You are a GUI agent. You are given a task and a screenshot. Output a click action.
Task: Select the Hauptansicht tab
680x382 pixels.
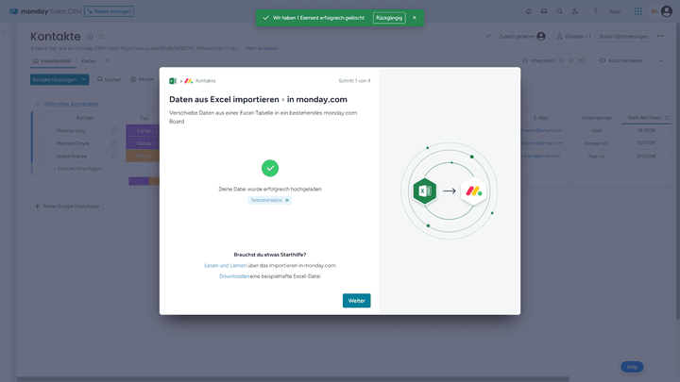coord(51,60)
